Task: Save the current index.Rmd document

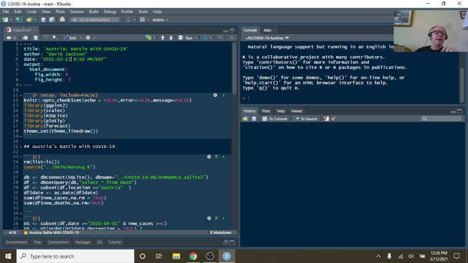Action: [x=36, y=38]
